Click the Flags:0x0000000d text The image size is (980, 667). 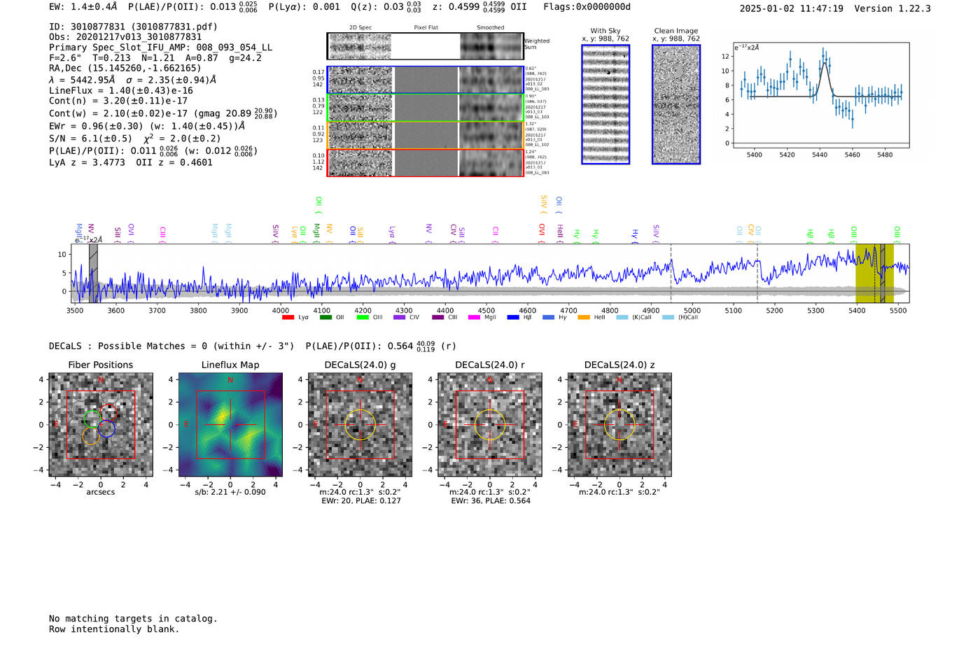(x=587, y=7)
